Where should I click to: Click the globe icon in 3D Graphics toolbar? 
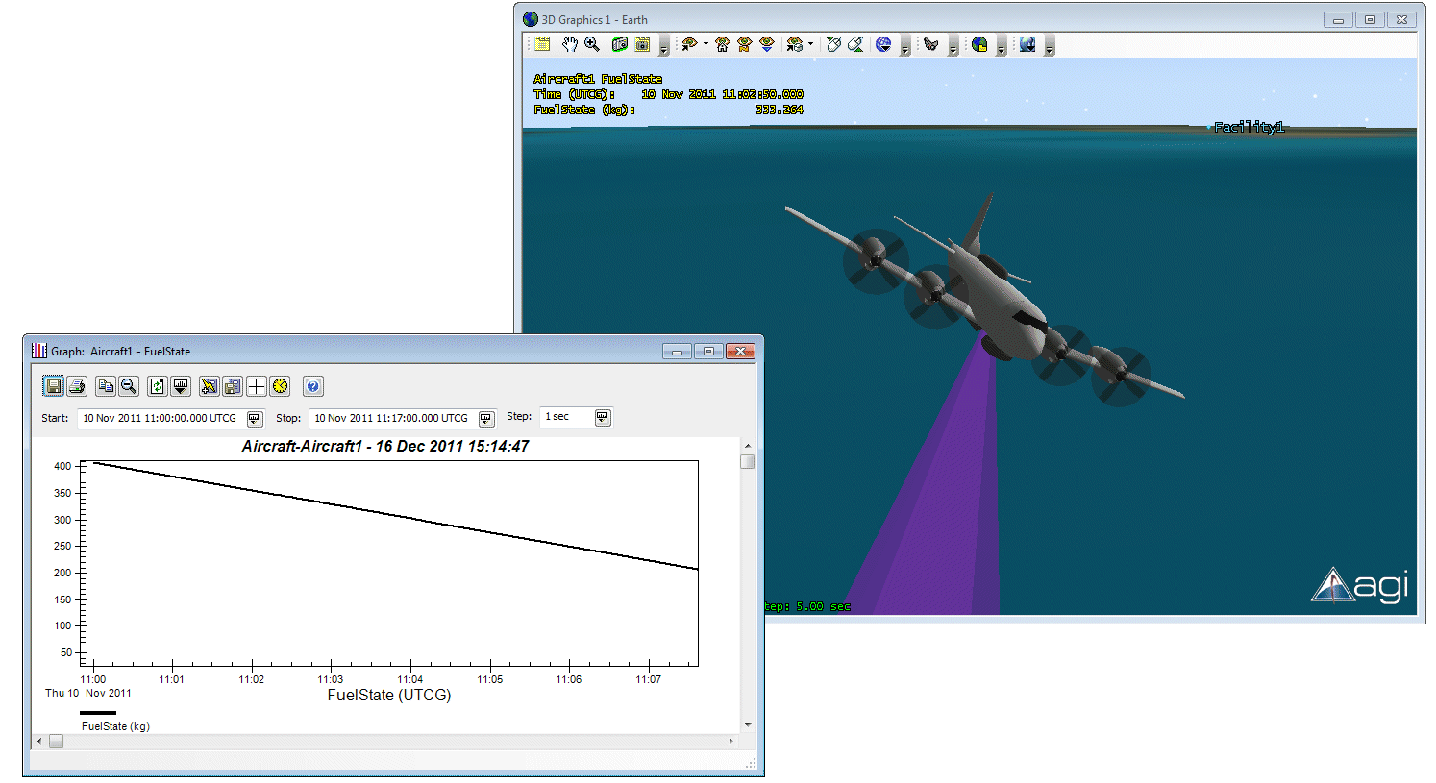tap(883, 44)
